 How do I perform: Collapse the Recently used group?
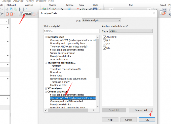click(x=46, y=37)
